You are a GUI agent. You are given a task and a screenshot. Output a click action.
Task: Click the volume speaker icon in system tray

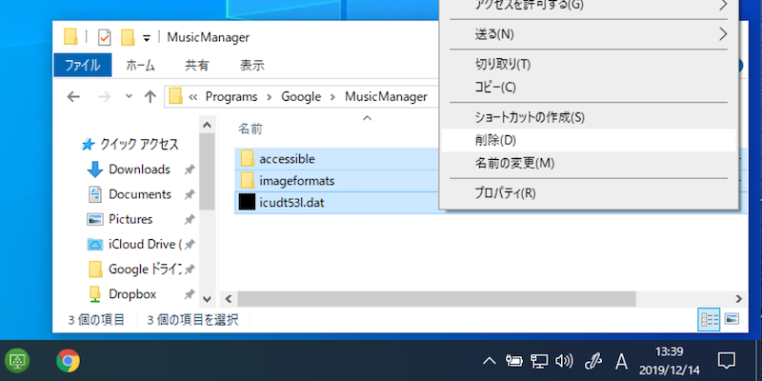(x=564, y=361)
